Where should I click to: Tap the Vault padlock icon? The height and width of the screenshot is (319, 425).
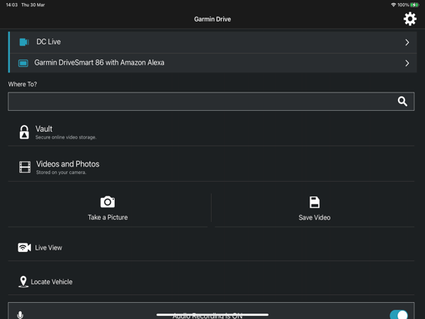[x=24, y=132]
